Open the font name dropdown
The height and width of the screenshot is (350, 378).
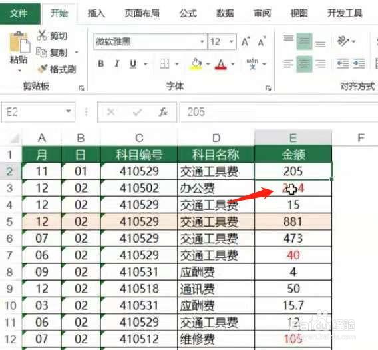coord(202,41)
